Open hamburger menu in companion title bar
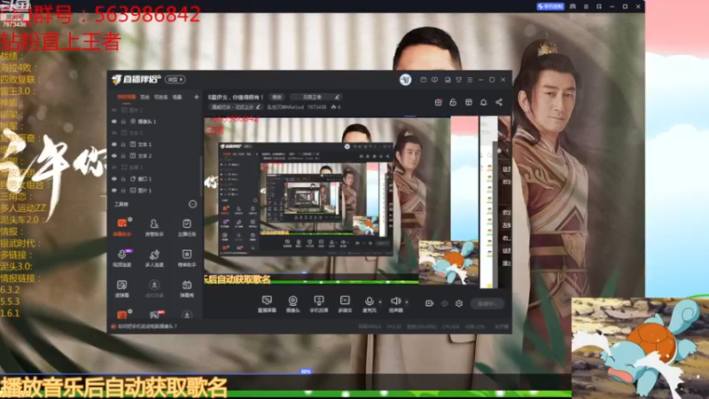Viewport: 709px width, 399px height. click(x=470, y=80)
